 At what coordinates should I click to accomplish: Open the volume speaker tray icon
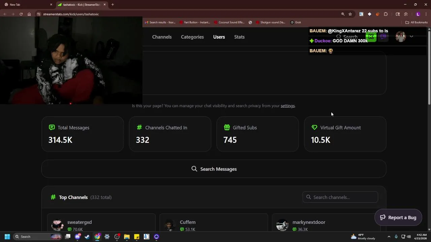pyautogui.click(x=409, y=237)
